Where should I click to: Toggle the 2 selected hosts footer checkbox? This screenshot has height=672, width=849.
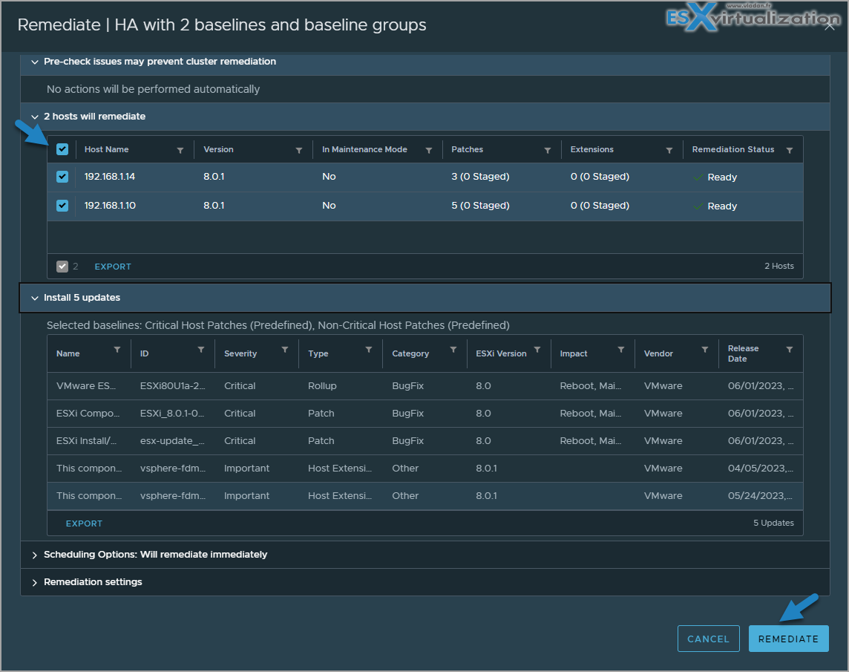click(62, 266)
